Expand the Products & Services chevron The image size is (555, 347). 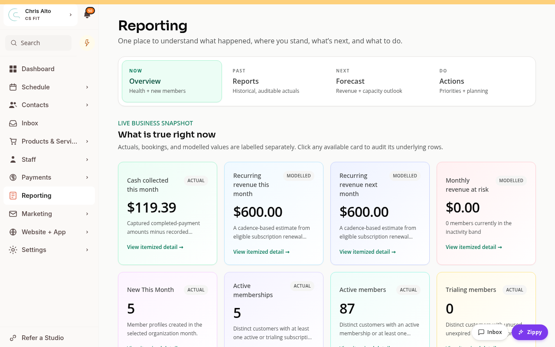pyautogui.click(x=87, y=141)
